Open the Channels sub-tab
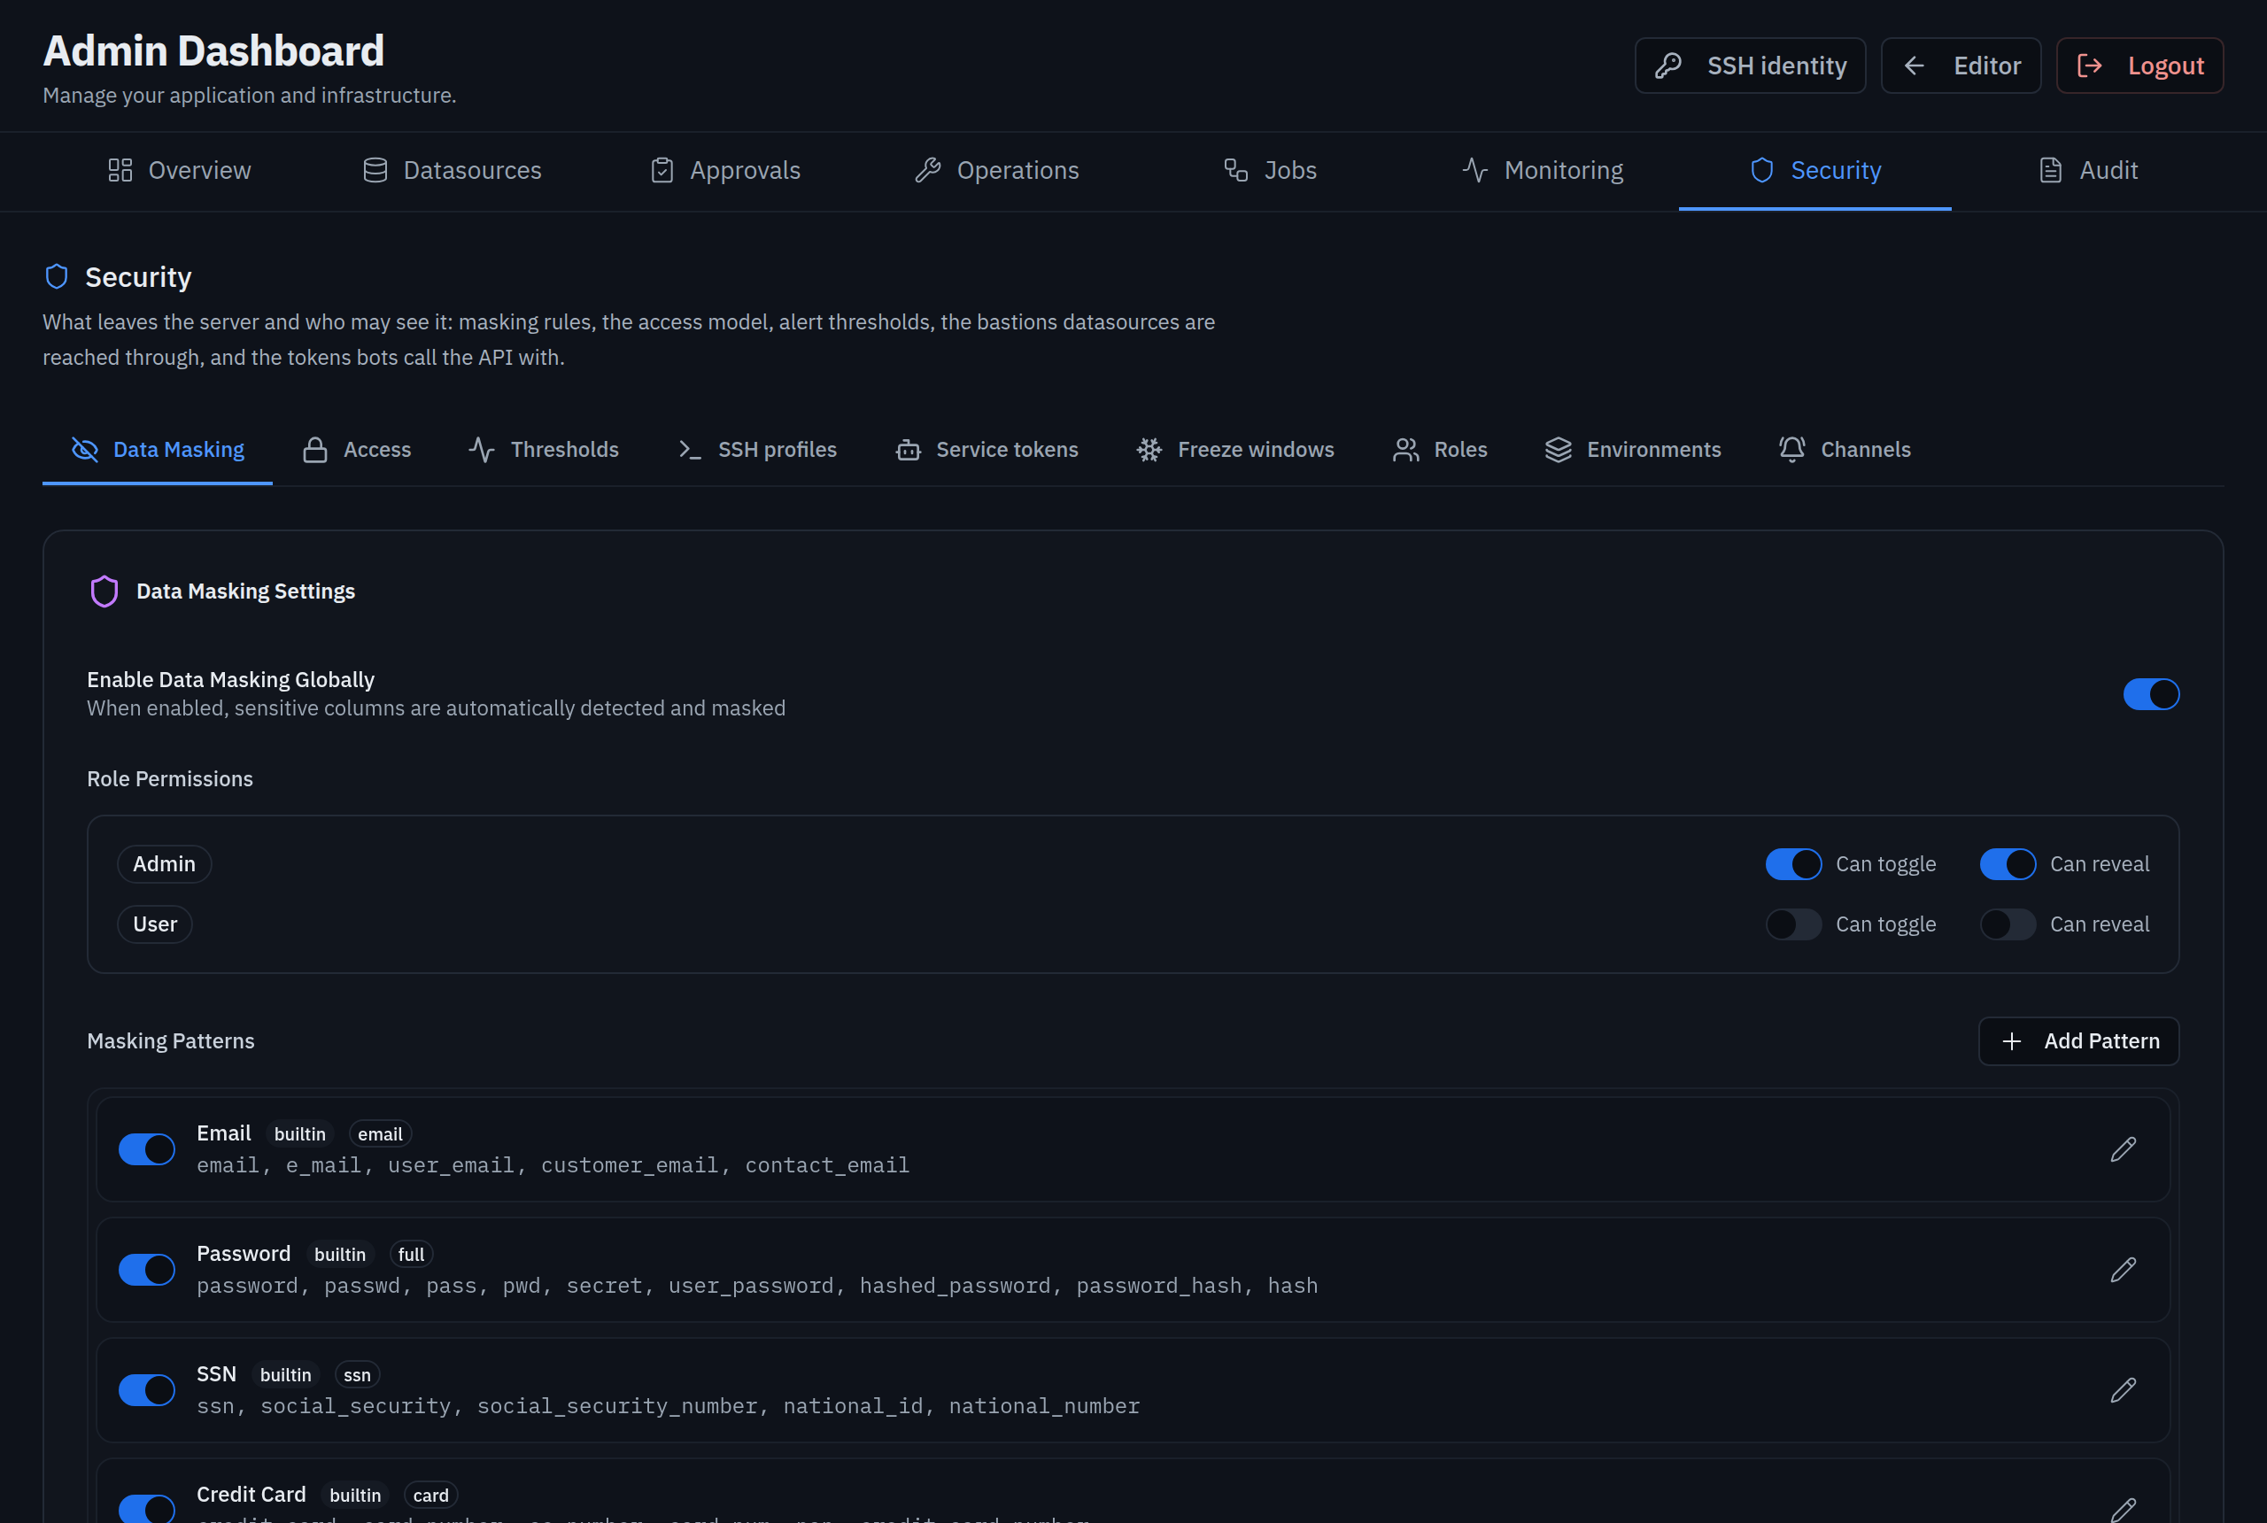2267x1523 pixels. [1845, 450]
